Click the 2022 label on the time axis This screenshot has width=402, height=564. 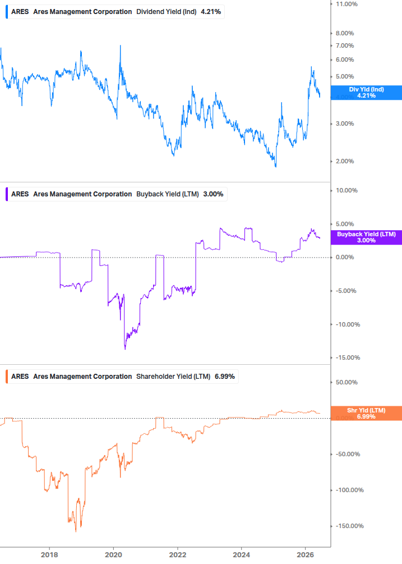click(178, 554)
